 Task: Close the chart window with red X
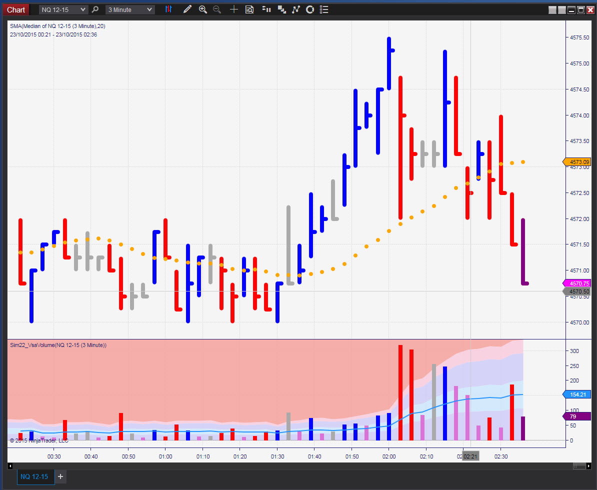coord(590,10)
